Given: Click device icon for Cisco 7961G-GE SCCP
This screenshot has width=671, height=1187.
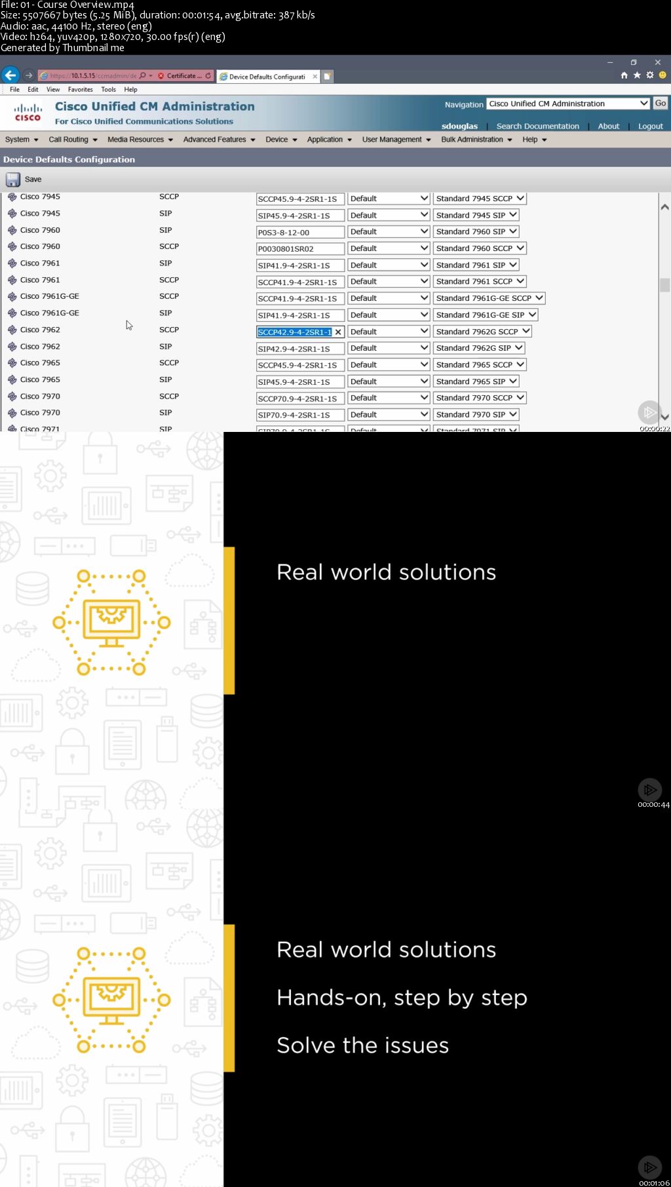Looking at the screenshot, I should coord(12,296).
